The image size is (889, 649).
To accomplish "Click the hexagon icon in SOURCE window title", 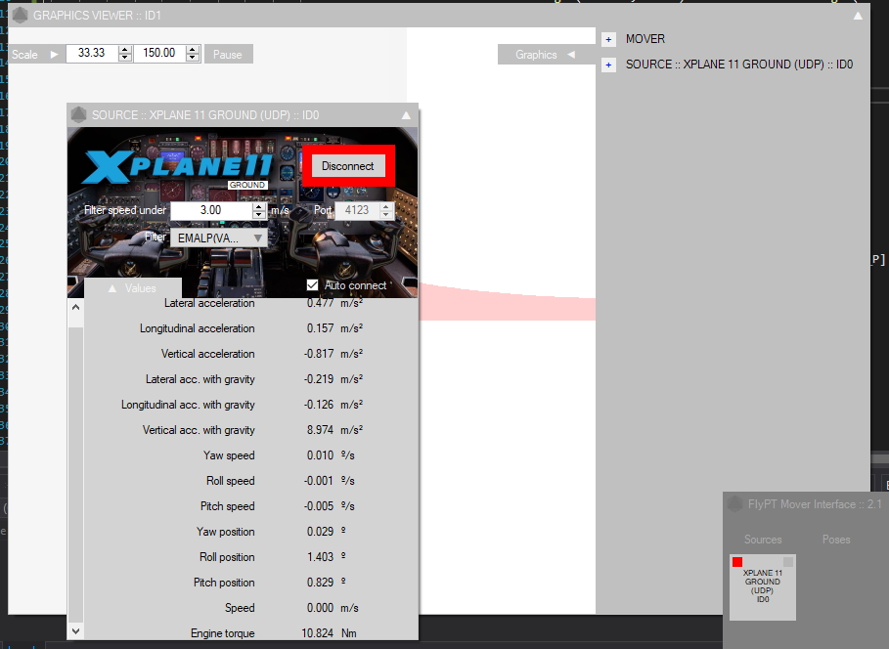I will (78, 114).
